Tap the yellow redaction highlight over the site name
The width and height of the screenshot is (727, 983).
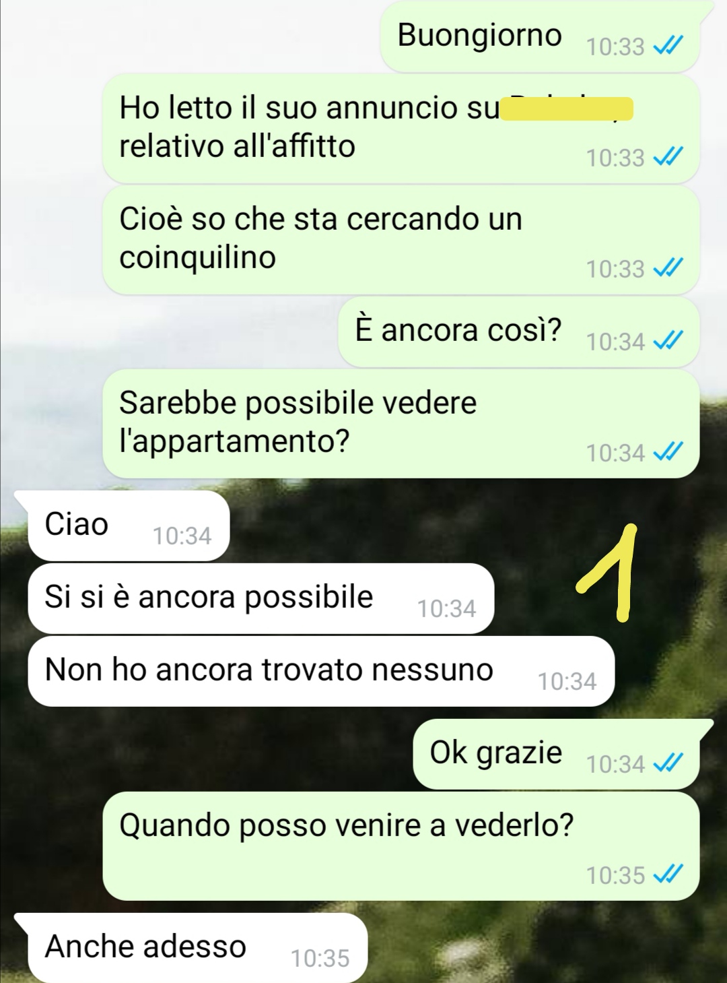click(567, 108)
